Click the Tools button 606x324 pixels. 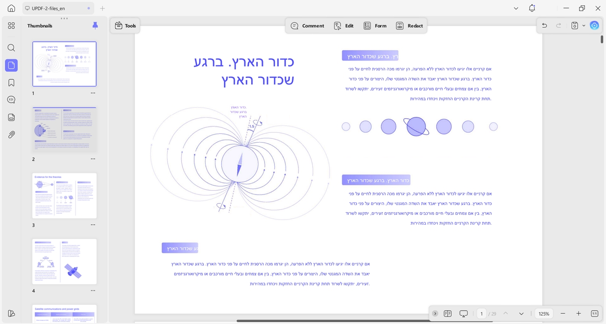pyautogui.click(x=125, y=26)
